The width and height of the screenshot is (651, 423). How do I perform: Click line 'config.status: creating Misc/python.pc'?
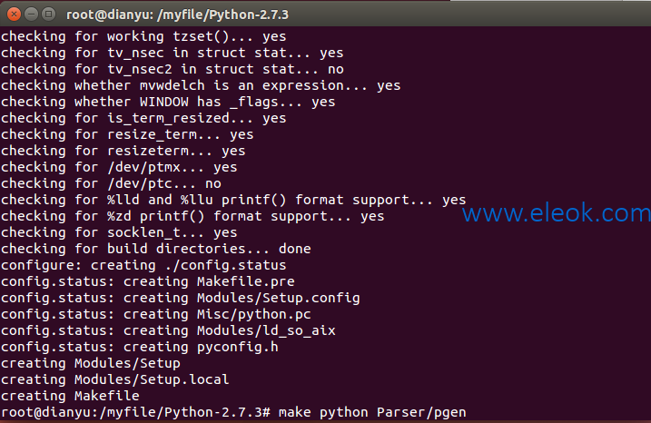pos(156,314)
